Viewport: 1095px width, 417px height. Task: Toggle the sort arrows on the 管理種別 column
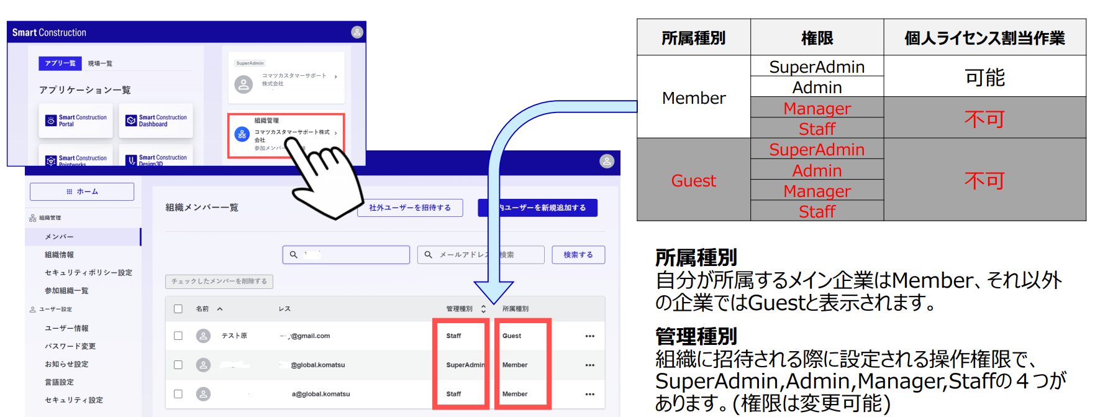pos(483,309)
